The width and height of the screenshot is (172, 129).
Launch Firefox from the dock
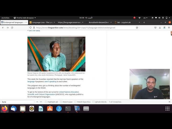point(5,109)
